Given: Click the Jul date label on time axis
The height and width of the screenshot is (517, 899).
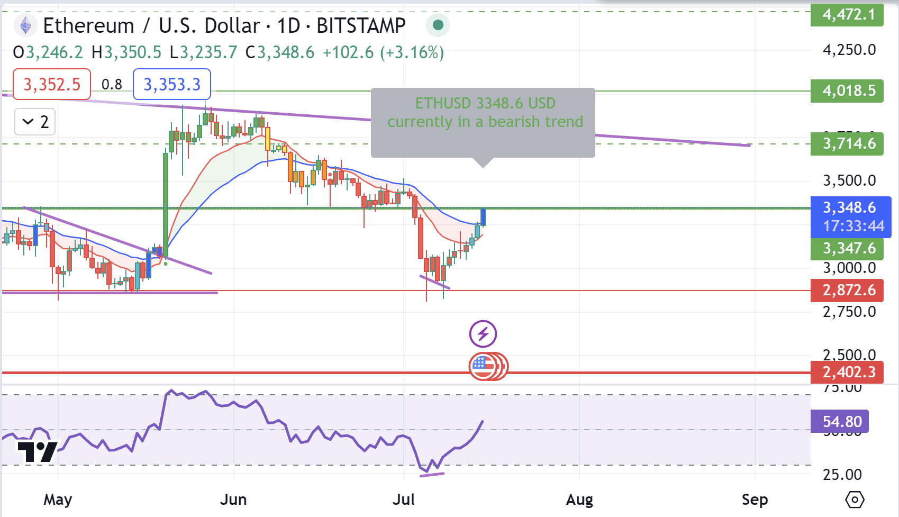Looking at the screenshot, I should (404, 500).
